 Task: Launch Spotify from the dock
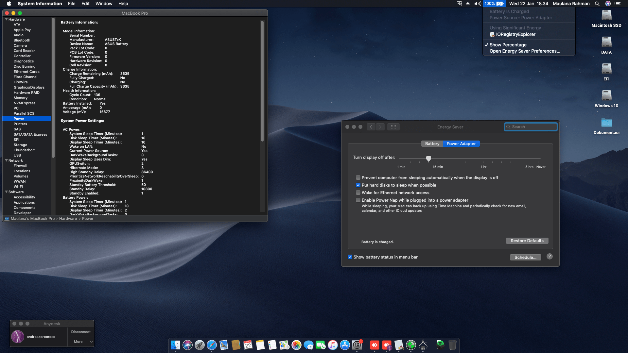[440, 345]
